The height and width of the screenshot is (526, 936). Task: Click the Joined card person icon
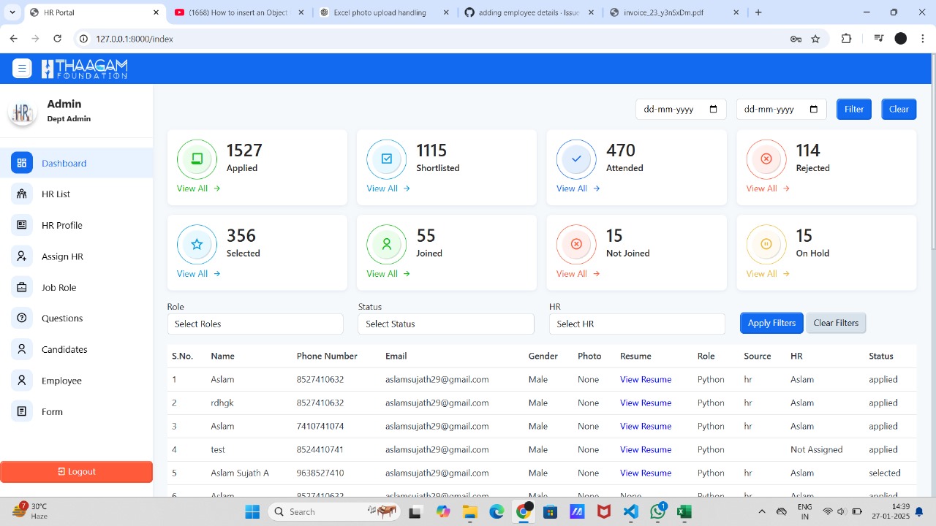click(387, 244)
